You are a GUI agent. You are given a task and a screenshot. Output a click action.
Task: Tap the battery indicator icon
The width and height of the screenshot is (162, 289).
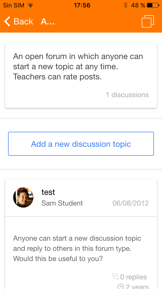152,5
